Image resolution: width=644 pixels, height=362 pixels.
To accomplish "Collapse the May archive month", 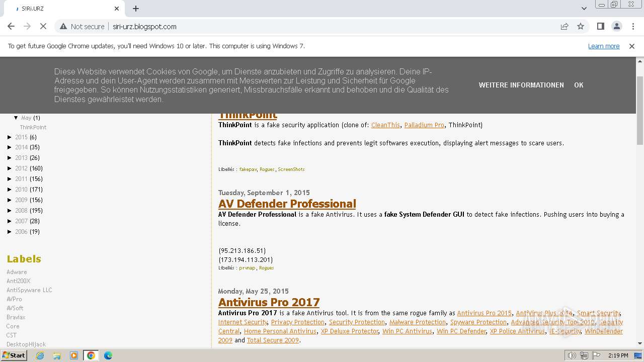I will coord(16,118).
